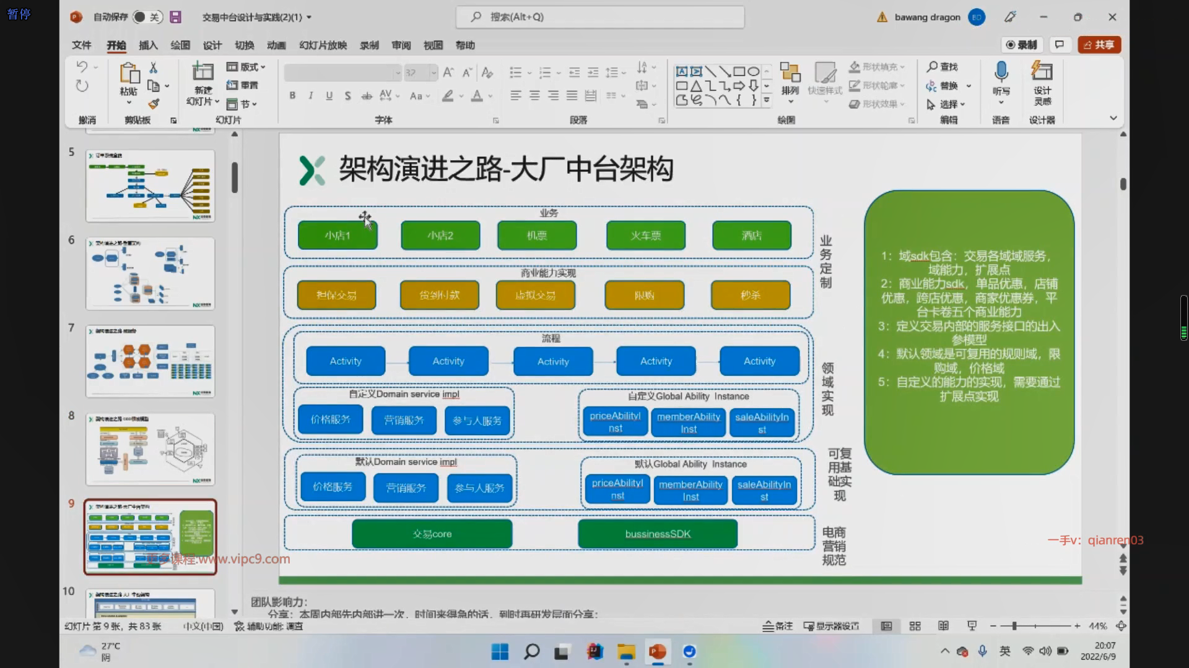
Task: Click the Format Painter brush icon
Action: (x=154, y=104)
